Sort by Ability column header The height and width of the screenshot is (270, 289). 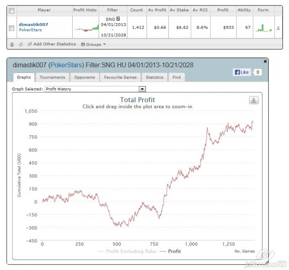pos(244,10)
